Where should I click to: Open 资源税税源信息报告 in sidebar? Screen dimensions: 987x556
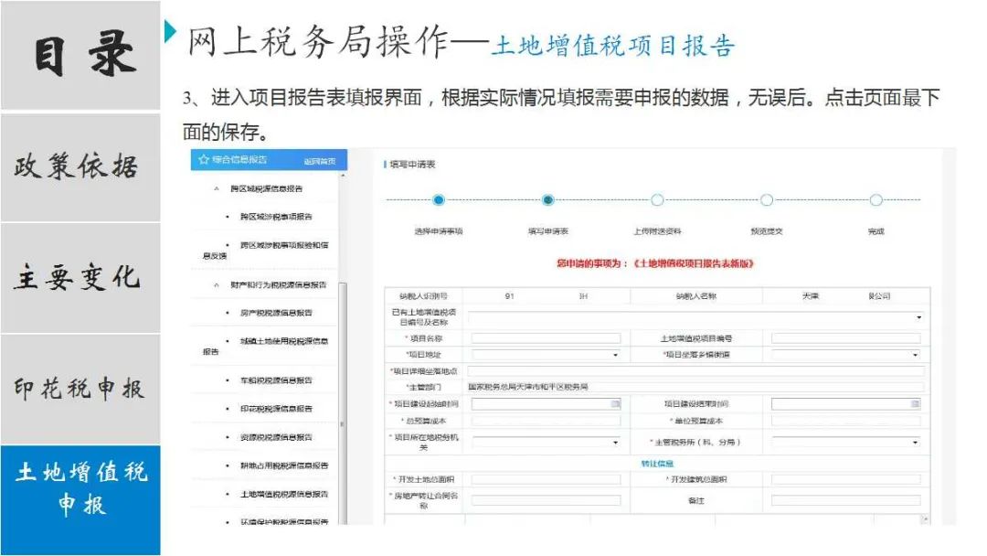(276, 437)
